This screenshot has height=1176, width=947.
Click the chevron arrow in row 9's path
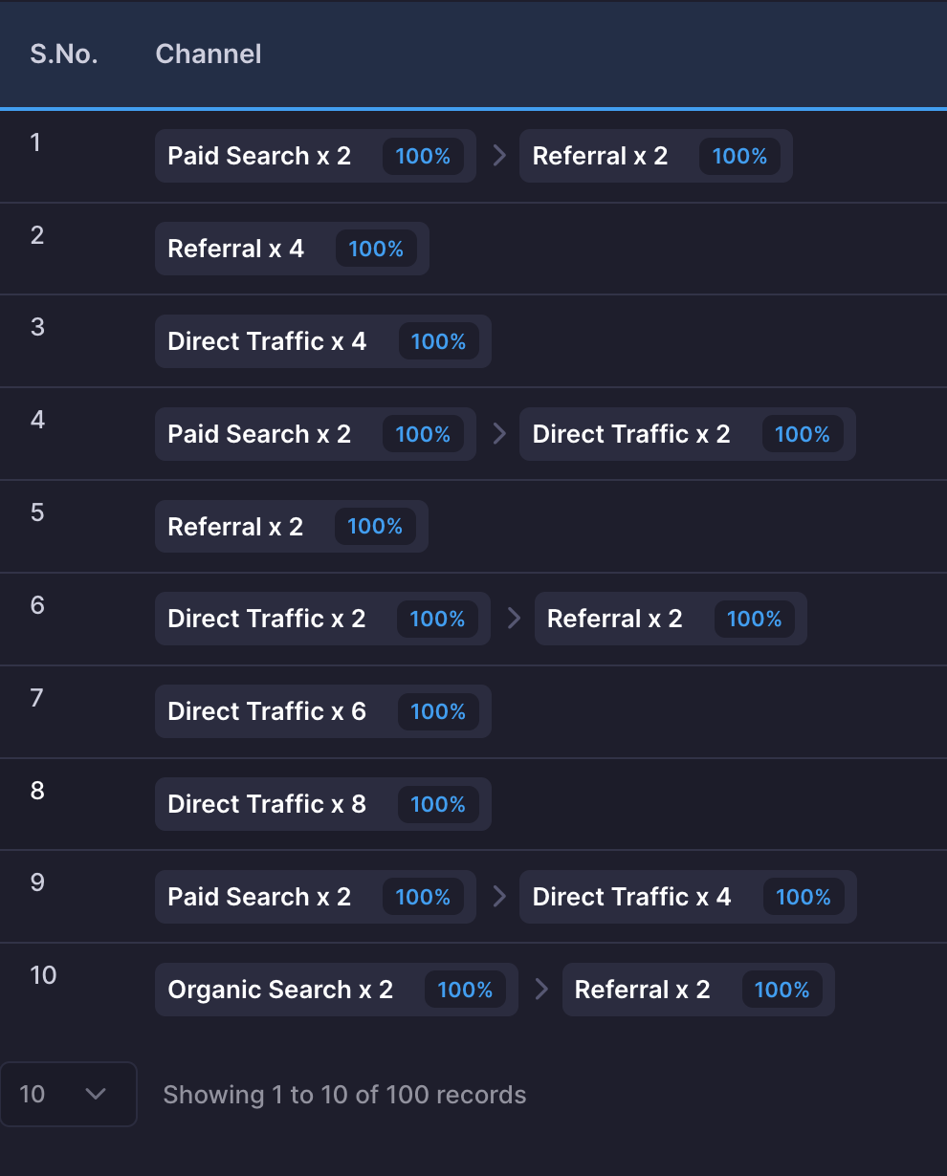498,897
